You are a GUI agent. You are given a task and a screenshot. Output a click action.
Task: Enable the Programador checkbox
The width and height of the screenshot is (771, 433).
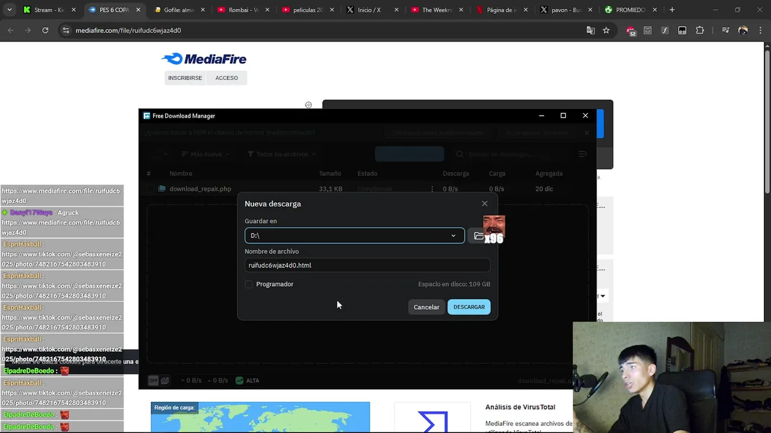(249, 284)
